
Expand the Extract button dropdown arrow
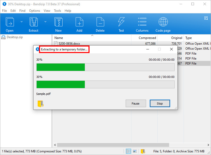46,22
